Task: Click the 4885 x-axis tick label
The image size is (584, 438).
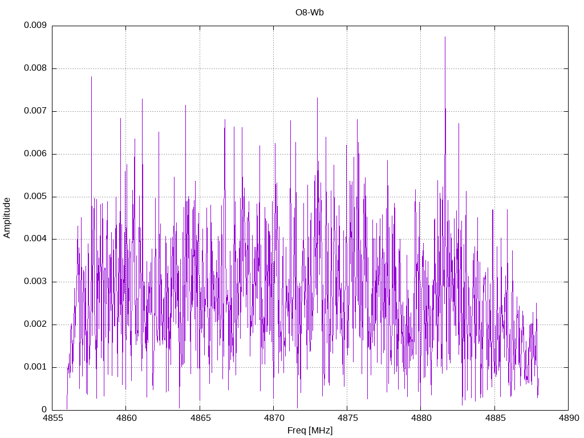Action: click(x=495, y=418)
